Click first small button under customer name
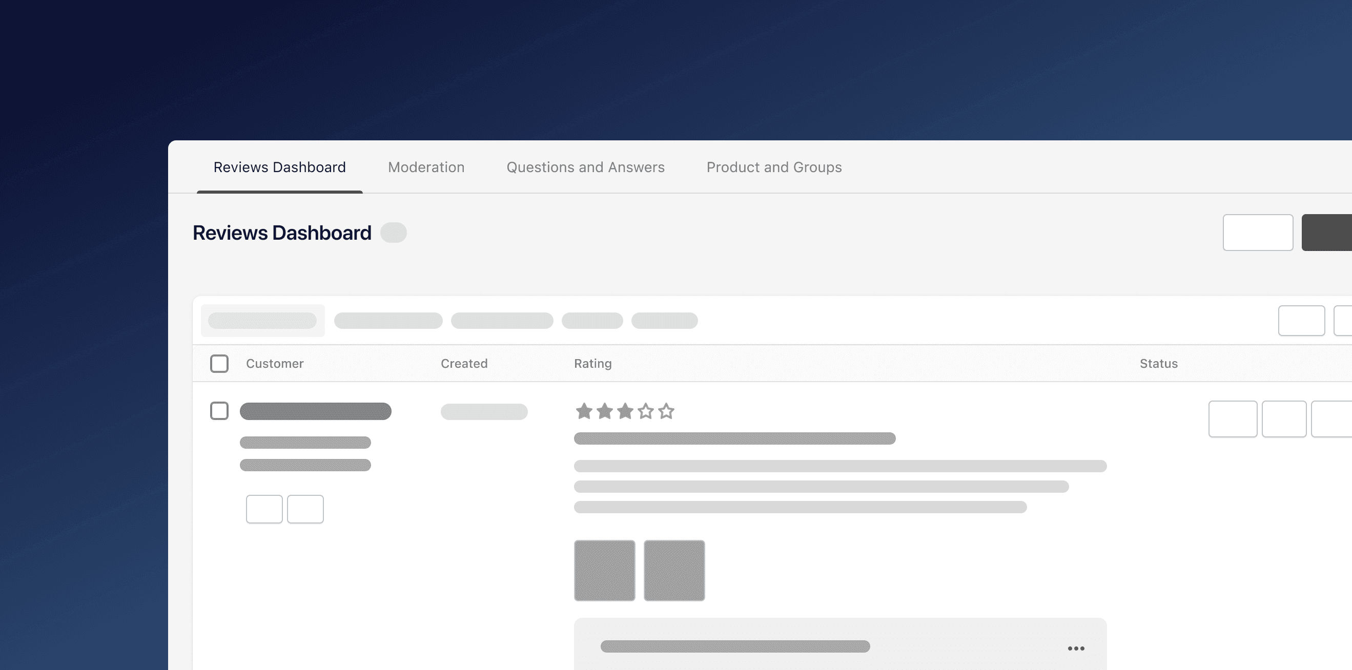Screen dimensions: 1352x670 [x=264, y=509]
